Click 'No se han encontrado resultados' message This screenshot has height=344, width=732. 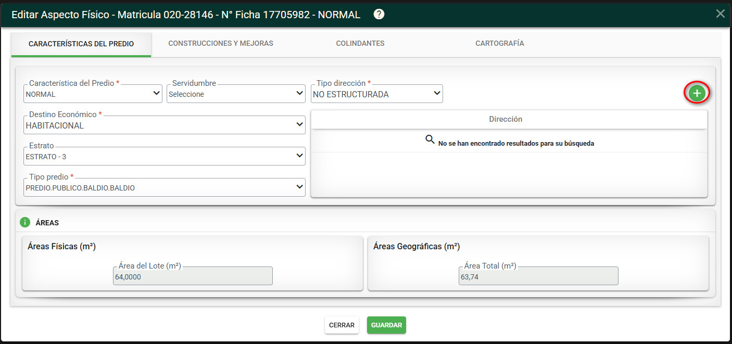coord(516,143)
